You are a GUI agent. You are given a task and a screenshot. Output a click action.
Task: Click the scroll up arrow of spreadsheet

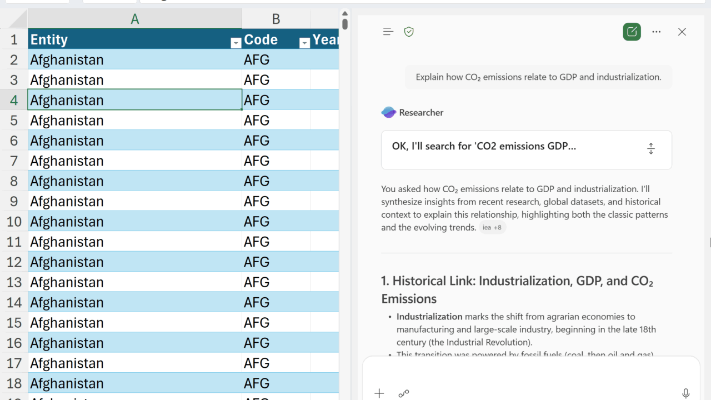click(x=345, y=13)
